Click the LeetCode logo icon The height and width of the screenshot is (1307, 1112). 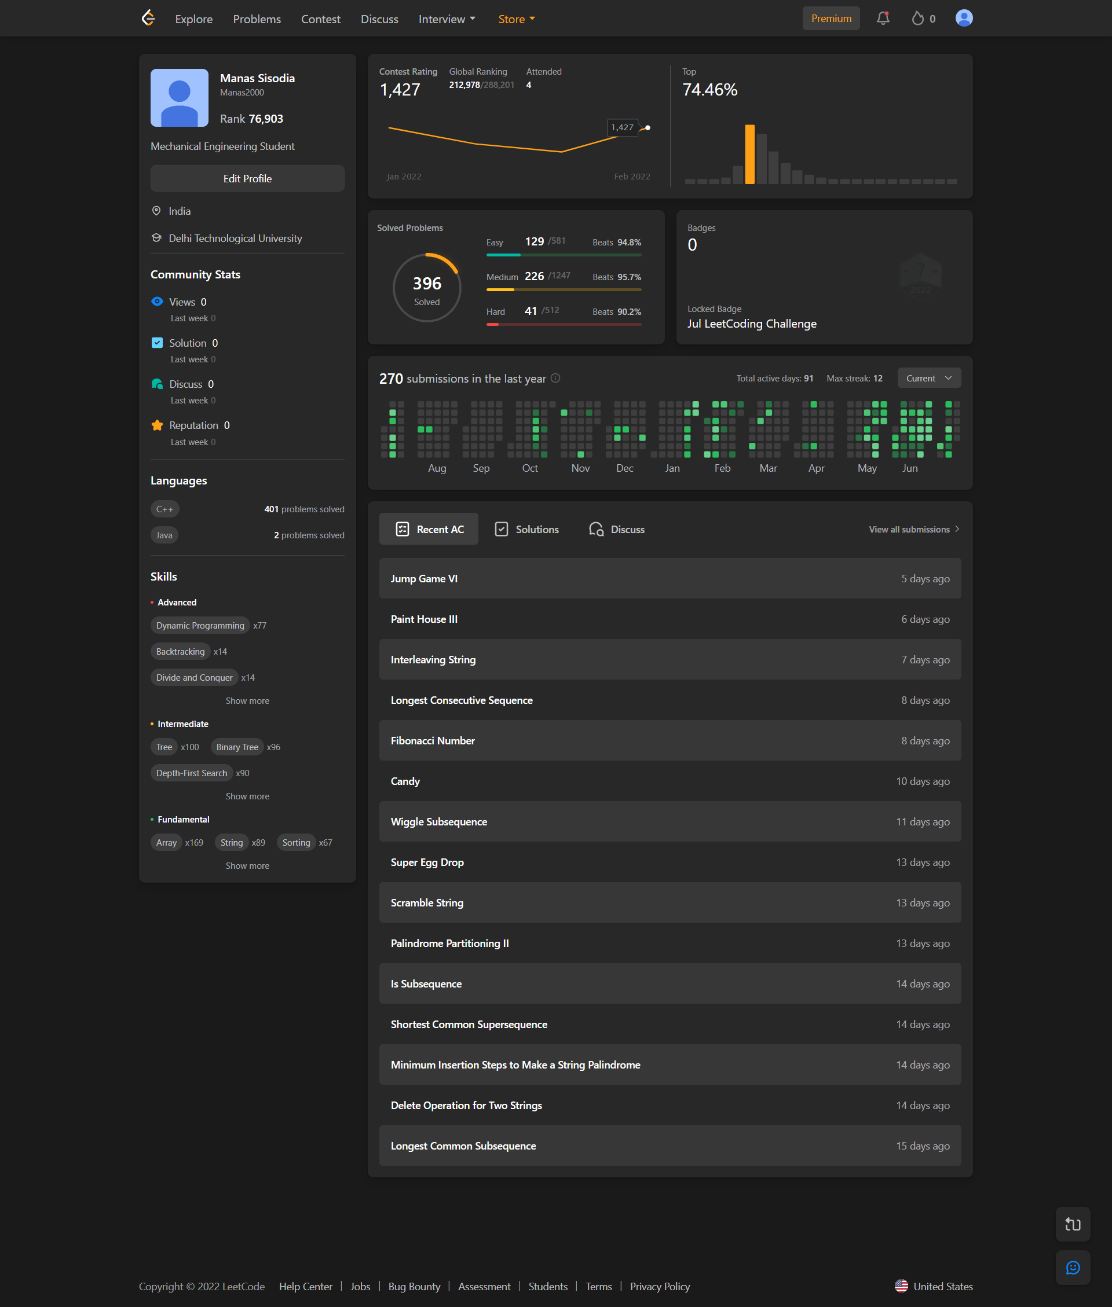(x=148, y=19)
